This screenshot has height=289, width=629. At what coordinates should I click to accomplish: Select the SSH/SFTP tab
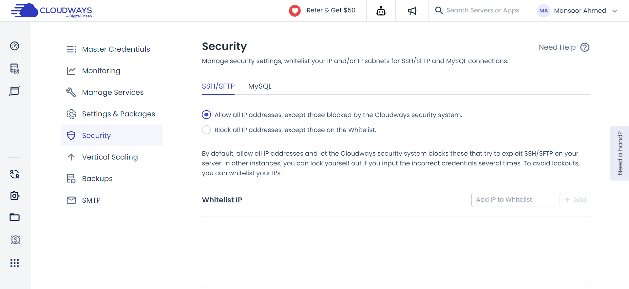click(x=218, y=86)
